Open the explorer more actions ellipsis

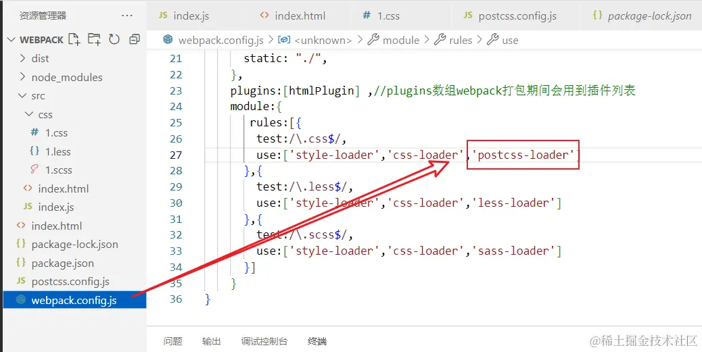point(127,16)
